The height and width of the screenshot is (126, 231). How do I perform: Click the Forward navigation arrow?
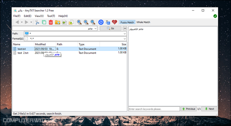26,22
